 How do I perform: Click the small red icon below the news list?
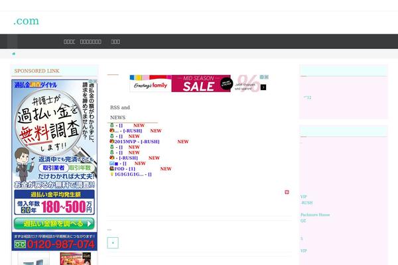(287, 192)
